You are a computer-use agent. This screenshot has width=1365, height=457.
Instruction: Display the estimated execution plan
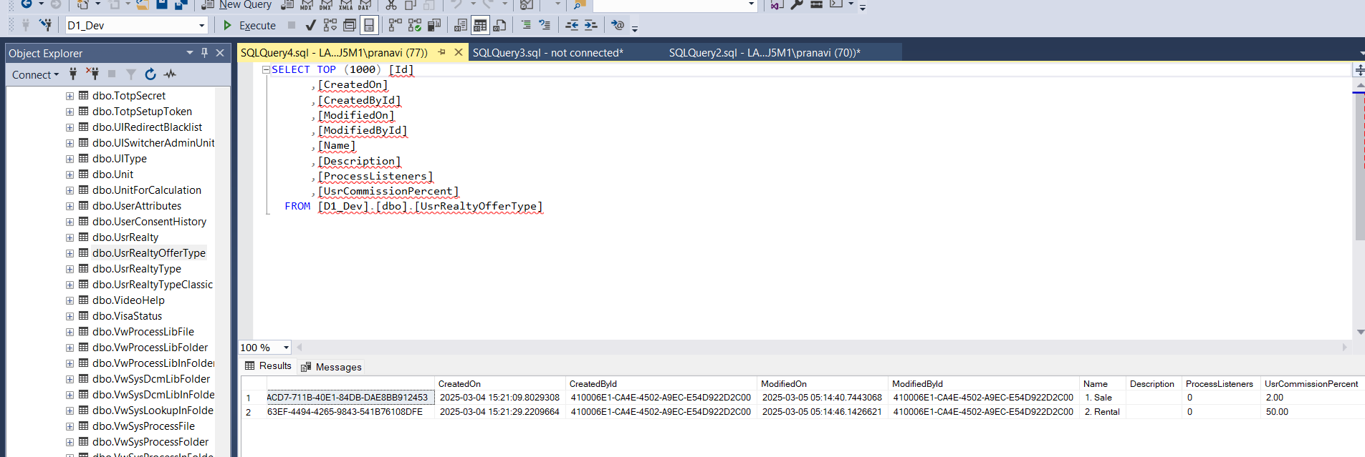pyautogui.click(x=330, y=25)
